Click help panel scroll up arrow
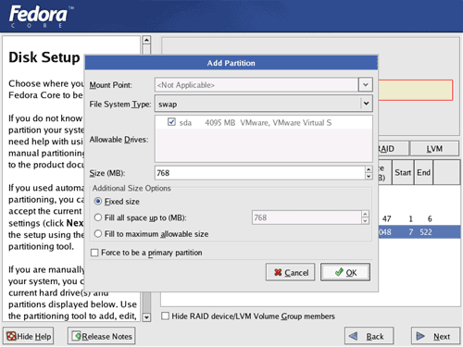Image resolution: width=463 pixels, height=347 pixels. pyautogui.click(x=146, y=40)
